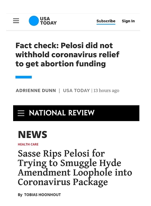
Task: Click the blue divider bar under headline
Action: tap(23, 77)
